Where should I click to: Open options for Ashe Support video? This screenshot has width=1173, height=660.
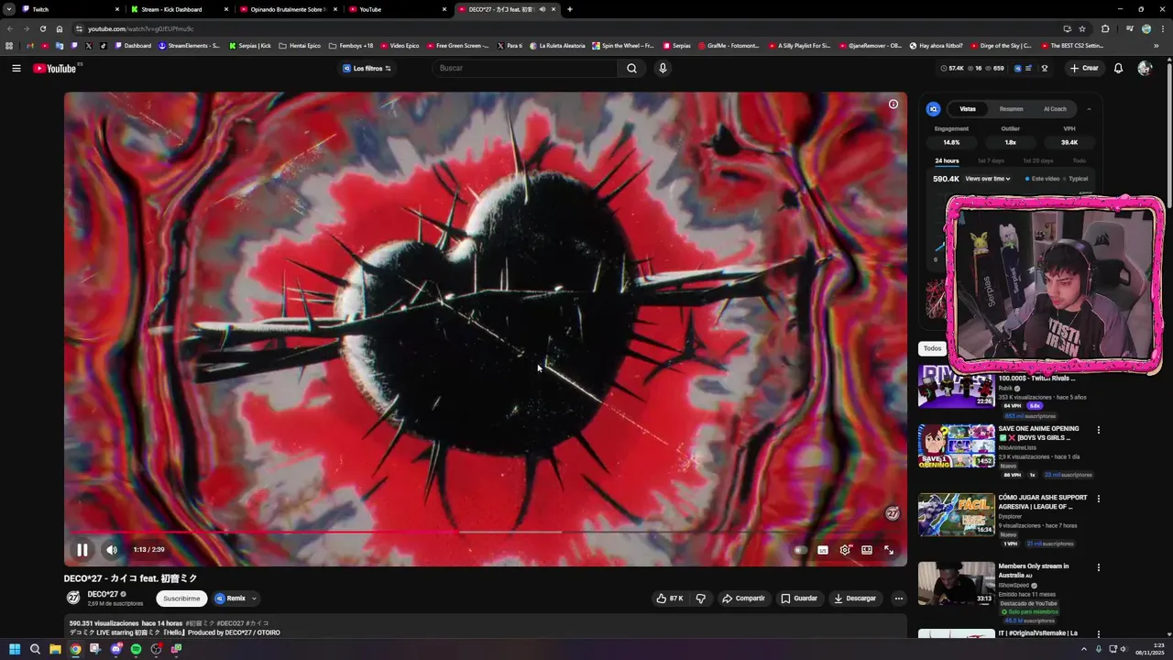click(x=1099, y=499)
